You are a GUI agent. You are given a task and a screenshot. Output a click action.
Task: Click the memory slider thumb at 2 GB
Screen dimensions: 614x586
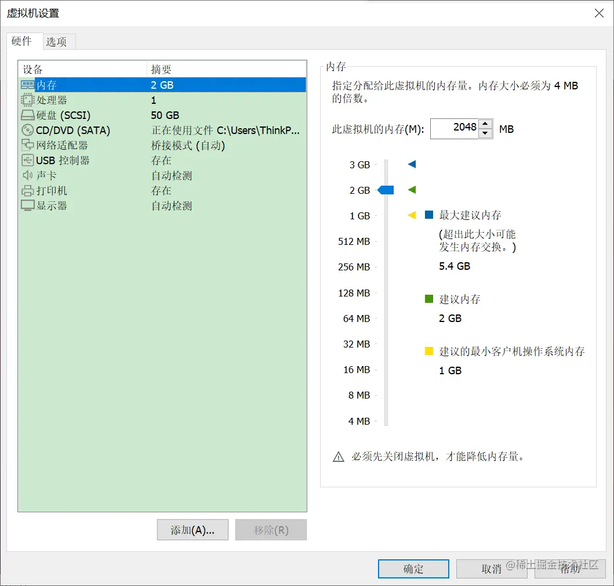click(386, 190)
